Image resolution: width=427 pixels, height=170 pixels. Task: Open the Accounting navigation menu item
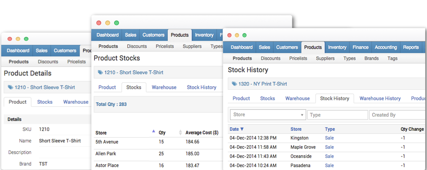[x=386, y=48]
